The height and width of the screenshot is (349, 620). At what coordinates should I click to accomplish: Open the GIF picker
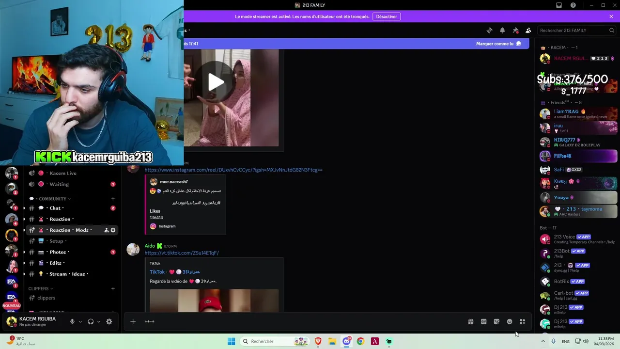[483, 321]
